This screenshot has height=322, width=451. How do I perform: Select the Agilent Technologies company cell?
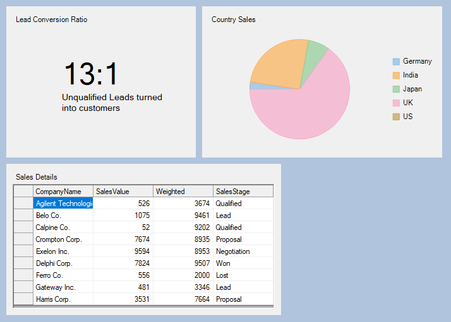pyautogui.click(x=63, y=204)
